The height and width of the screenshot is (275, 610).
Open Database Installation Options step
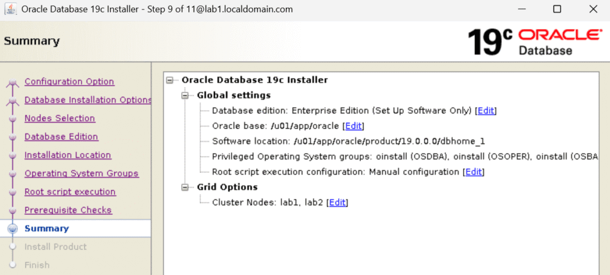[88, 100]
